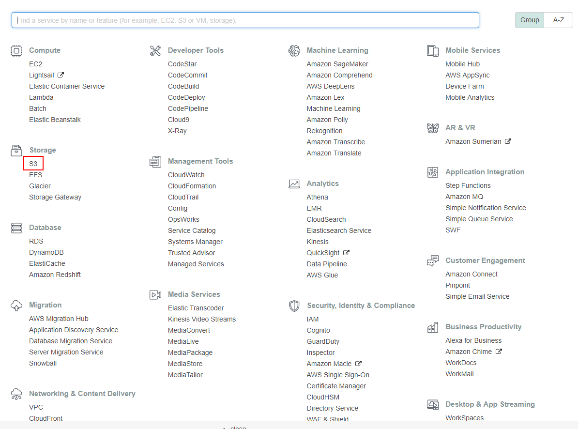578x429 pixels.
Task: Click external link icon beside QuickSight
Action: pyautogui.click(x=346, y=252)
